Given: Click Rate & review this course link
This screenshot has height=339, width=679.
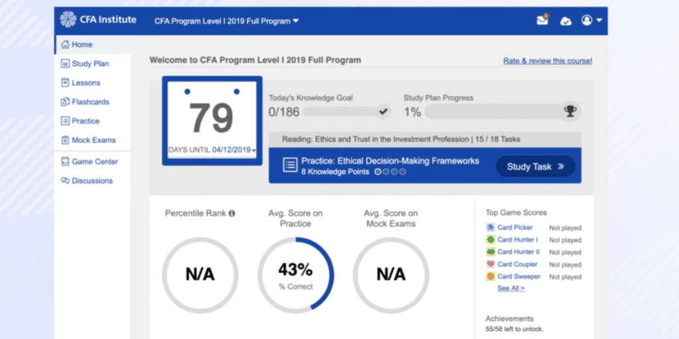Looking at the screenshot, I should coord(548,61).
